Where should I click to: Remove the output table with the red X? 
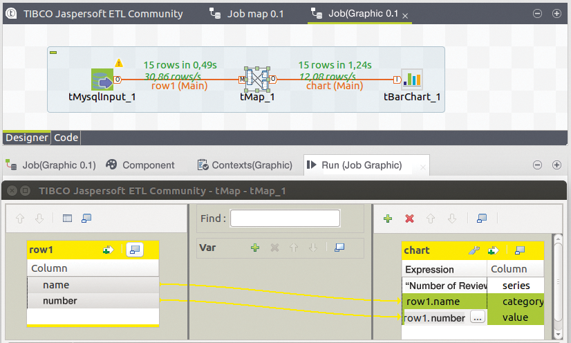(410, 219)
